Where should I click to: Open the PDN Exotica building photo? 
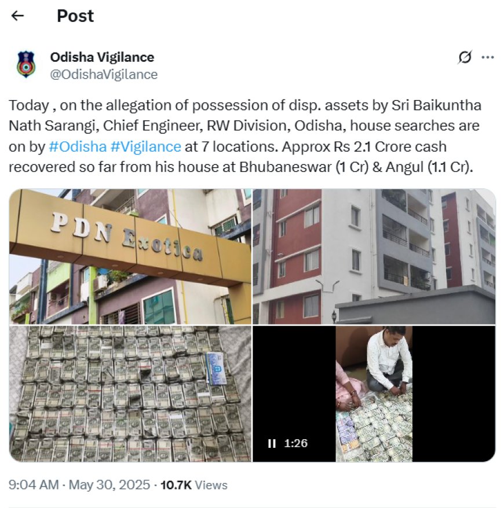point(130,256)
